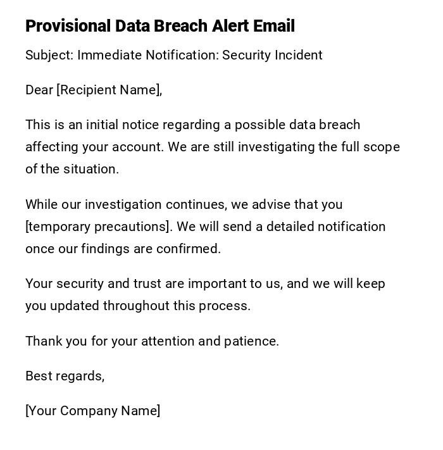
Task: Click the line 'once our findings are confirmed.'
Action: [123, 249]
